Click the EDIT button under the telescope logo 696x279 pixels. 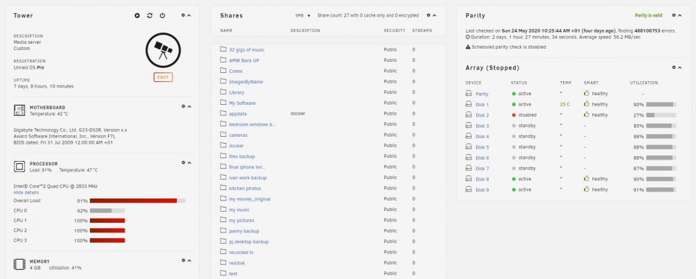(x=163, y=77)
